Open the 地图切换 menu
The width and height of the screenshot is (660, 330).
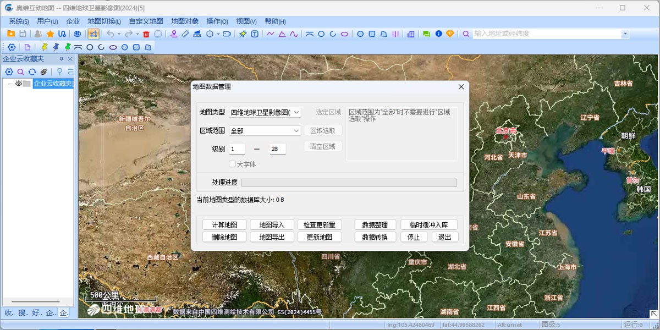pos(104,21)
